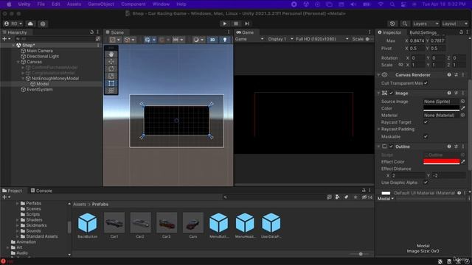Open the GameObject menu
This screenshot has width=472, height=265.
click(101, 4)
